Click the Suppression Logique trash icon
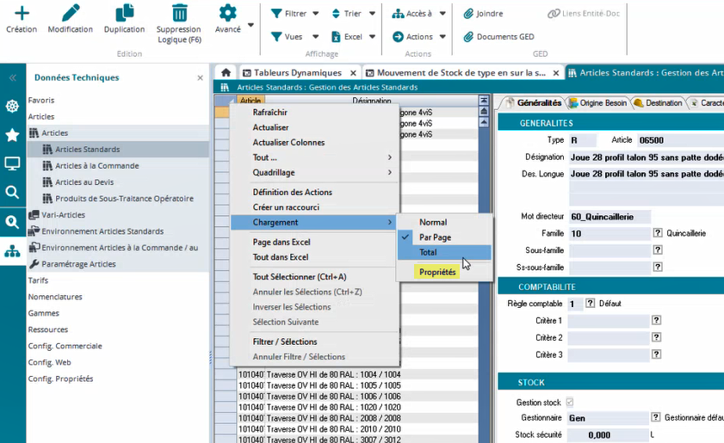The height and width of the screenshot is (443, 724). pyautogui.click(x=179, y=13)
